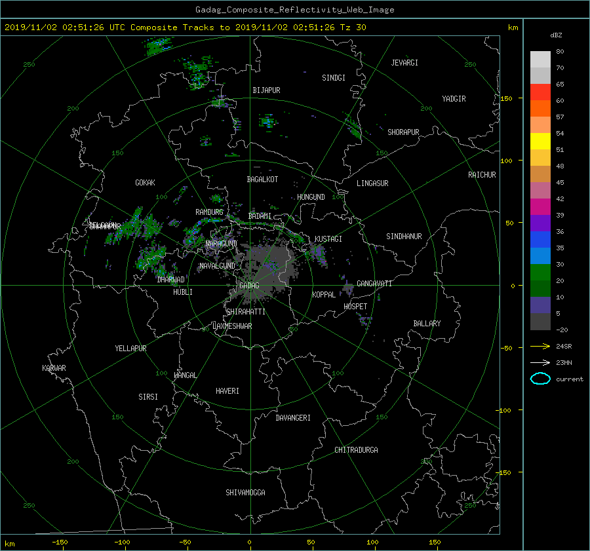Select the yellow 54 dBZ color swatch
The height and width of the screenshot is (551, 590).
[x=540, y=141]
